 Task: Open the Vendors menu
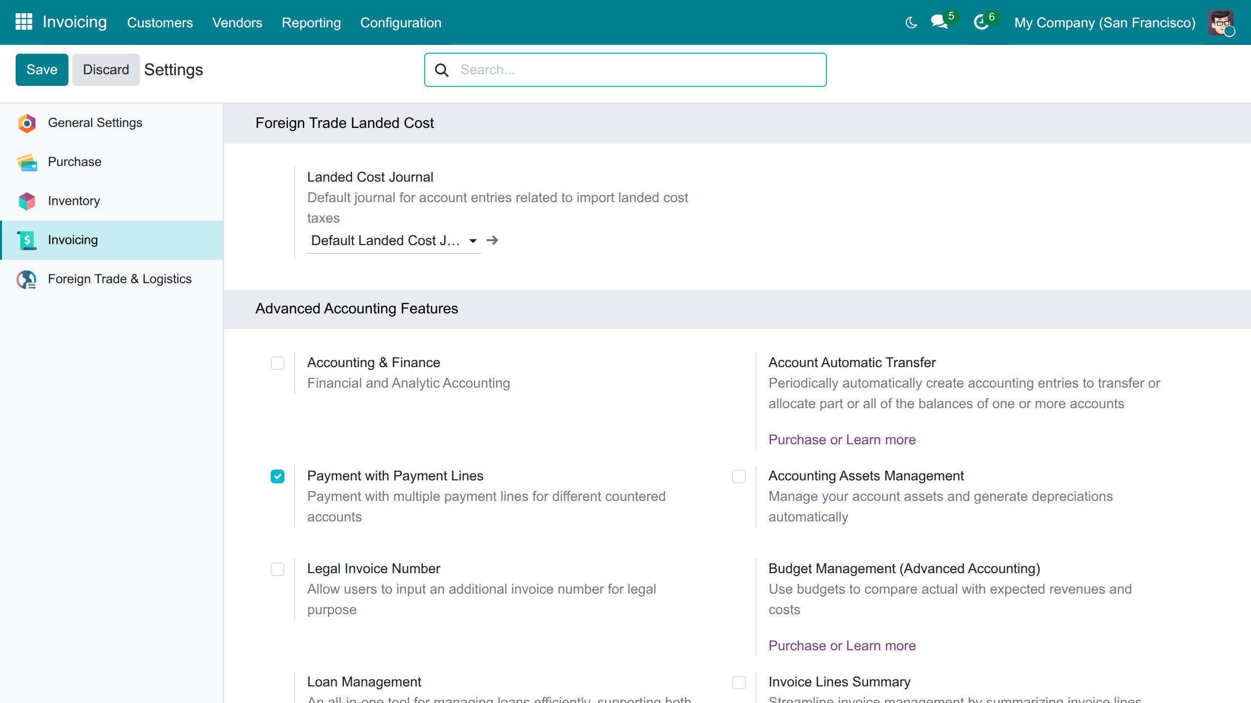click(x=237, y=22)
